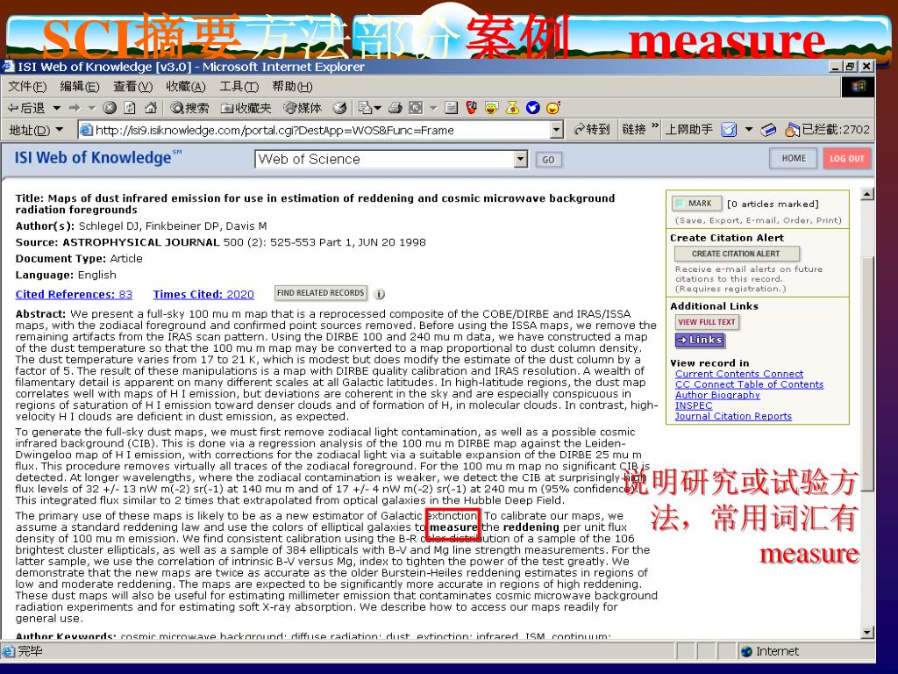898x674 pixels.
Task: Open the 收藏(A) menu
Action: tap(186, 87)
